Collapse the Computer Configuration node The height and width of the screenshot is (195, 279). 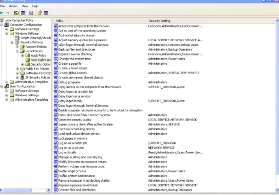coord(2,25)
